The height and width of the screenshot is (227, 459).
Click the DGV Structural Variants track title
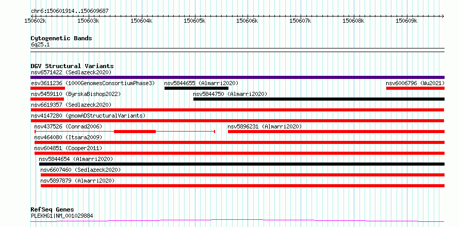72,66
